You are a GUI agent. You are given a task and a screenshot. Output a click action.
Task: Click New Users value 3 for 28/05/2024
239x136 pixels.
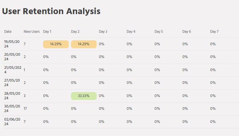click(25, 96)
